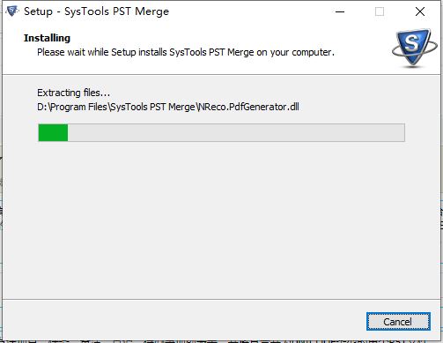Click the SysTools shield icon in title bar

pyautogui.click(x=11, y=11)
